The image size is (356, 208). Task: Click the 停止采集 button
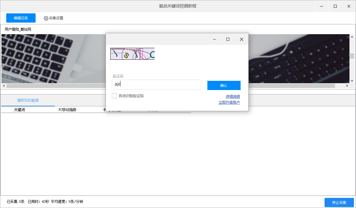click(x=339, y=202)
